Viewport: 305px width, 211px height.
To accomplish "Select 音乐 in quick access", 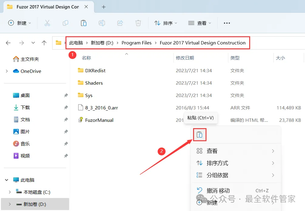I will click(x=22, y=144).
